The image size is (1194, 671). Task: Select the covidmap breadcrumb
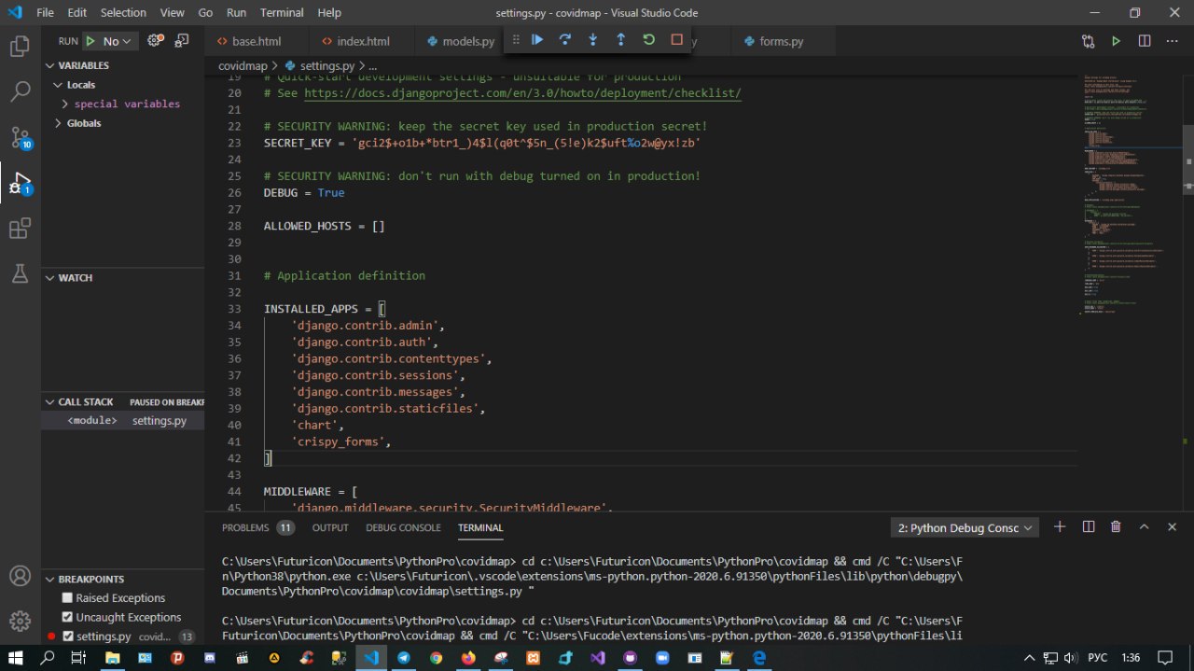point(243,66)
